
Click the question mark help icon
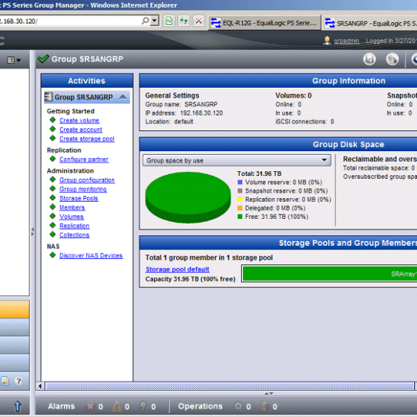click(x=19, y=381)
